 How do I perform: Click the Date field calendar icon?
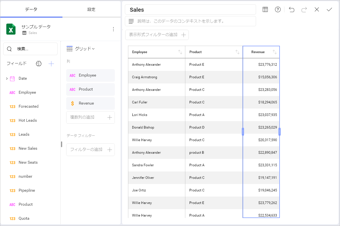(12, 79)
